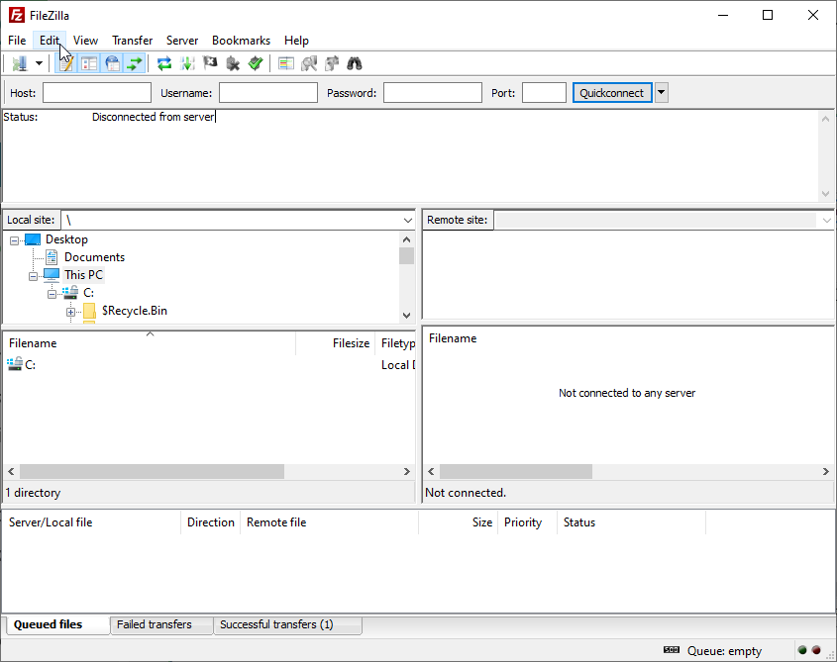Click the speed limits status bar icon

[x=672, y=650]
